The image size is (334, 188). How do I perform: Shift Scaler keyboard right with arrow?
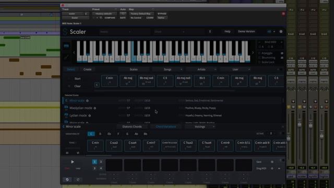tap(253, 52)
